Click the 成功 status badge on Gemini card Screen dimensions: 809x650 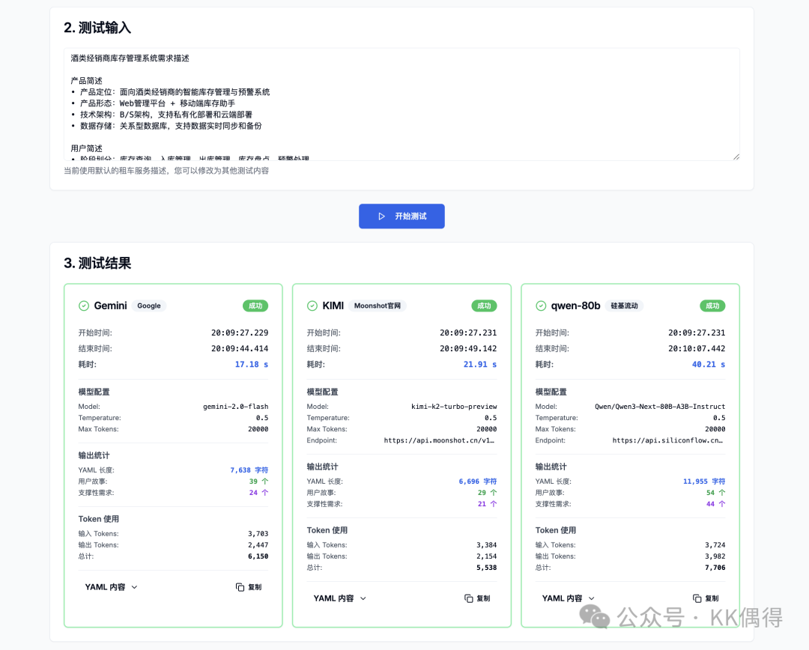(x=255, y=306)
